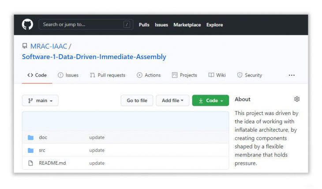The width and height of the screenshot is (322, 189).
Task: Open more tabs via three-dots icon
Action: (292, 75)
